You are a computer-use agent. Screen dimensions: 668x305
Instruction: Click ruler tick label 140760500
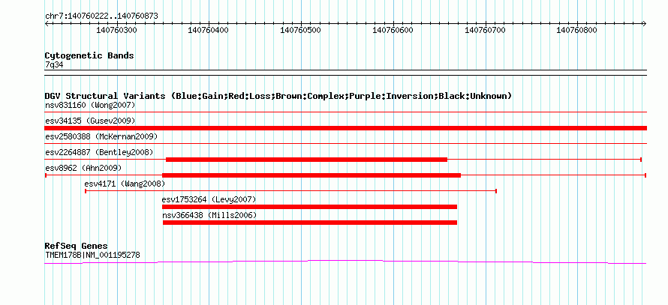coord(300,30)
